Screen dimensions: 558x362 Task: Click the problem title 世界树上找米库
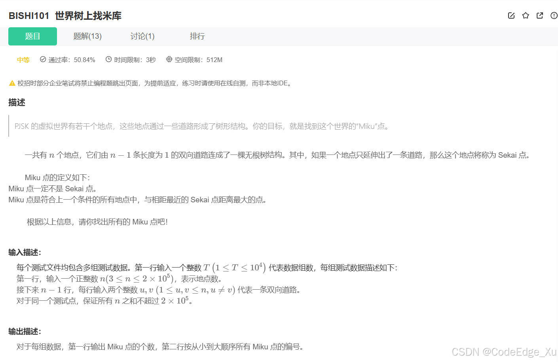pyautogui.click(x=88, y=16)
